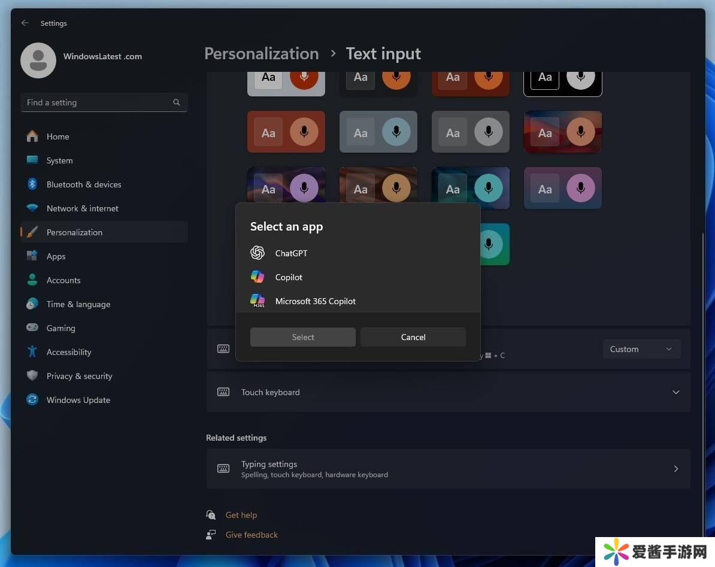The width and height of the screenshot is (715, 567).
Task: Click the Find a setting search box
Action: (x=97, y=102)
